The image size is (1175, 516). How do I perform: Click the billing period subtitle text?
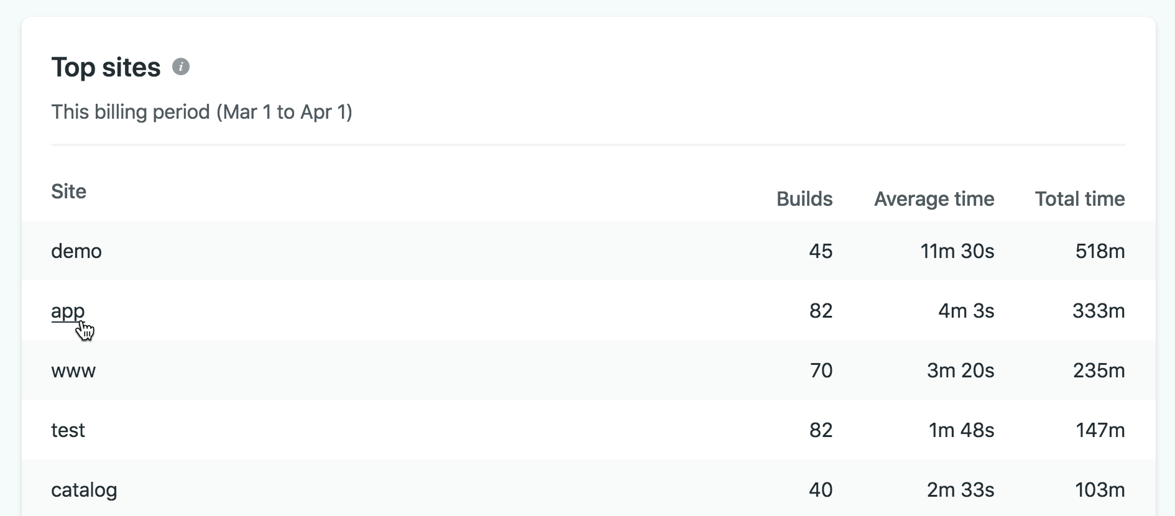point(201,112)
